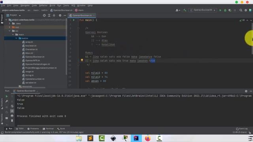Open the OperasiBooleanKt run configuration dropdown

203,10
